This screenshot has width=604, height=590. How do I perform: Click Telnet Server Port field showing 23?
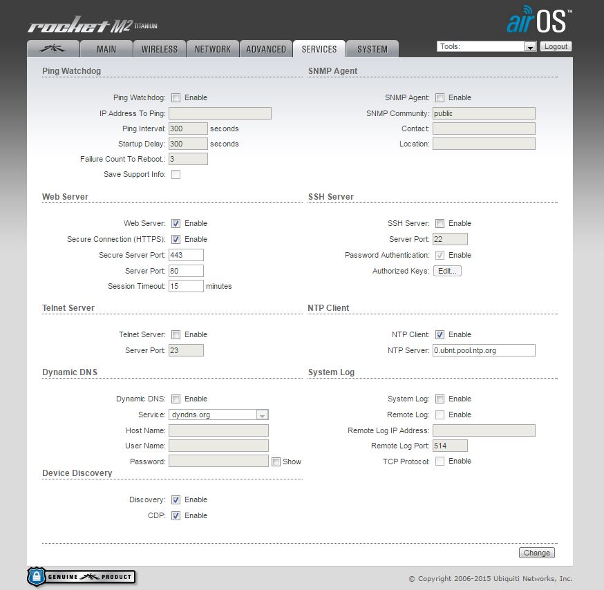point(186,350)
